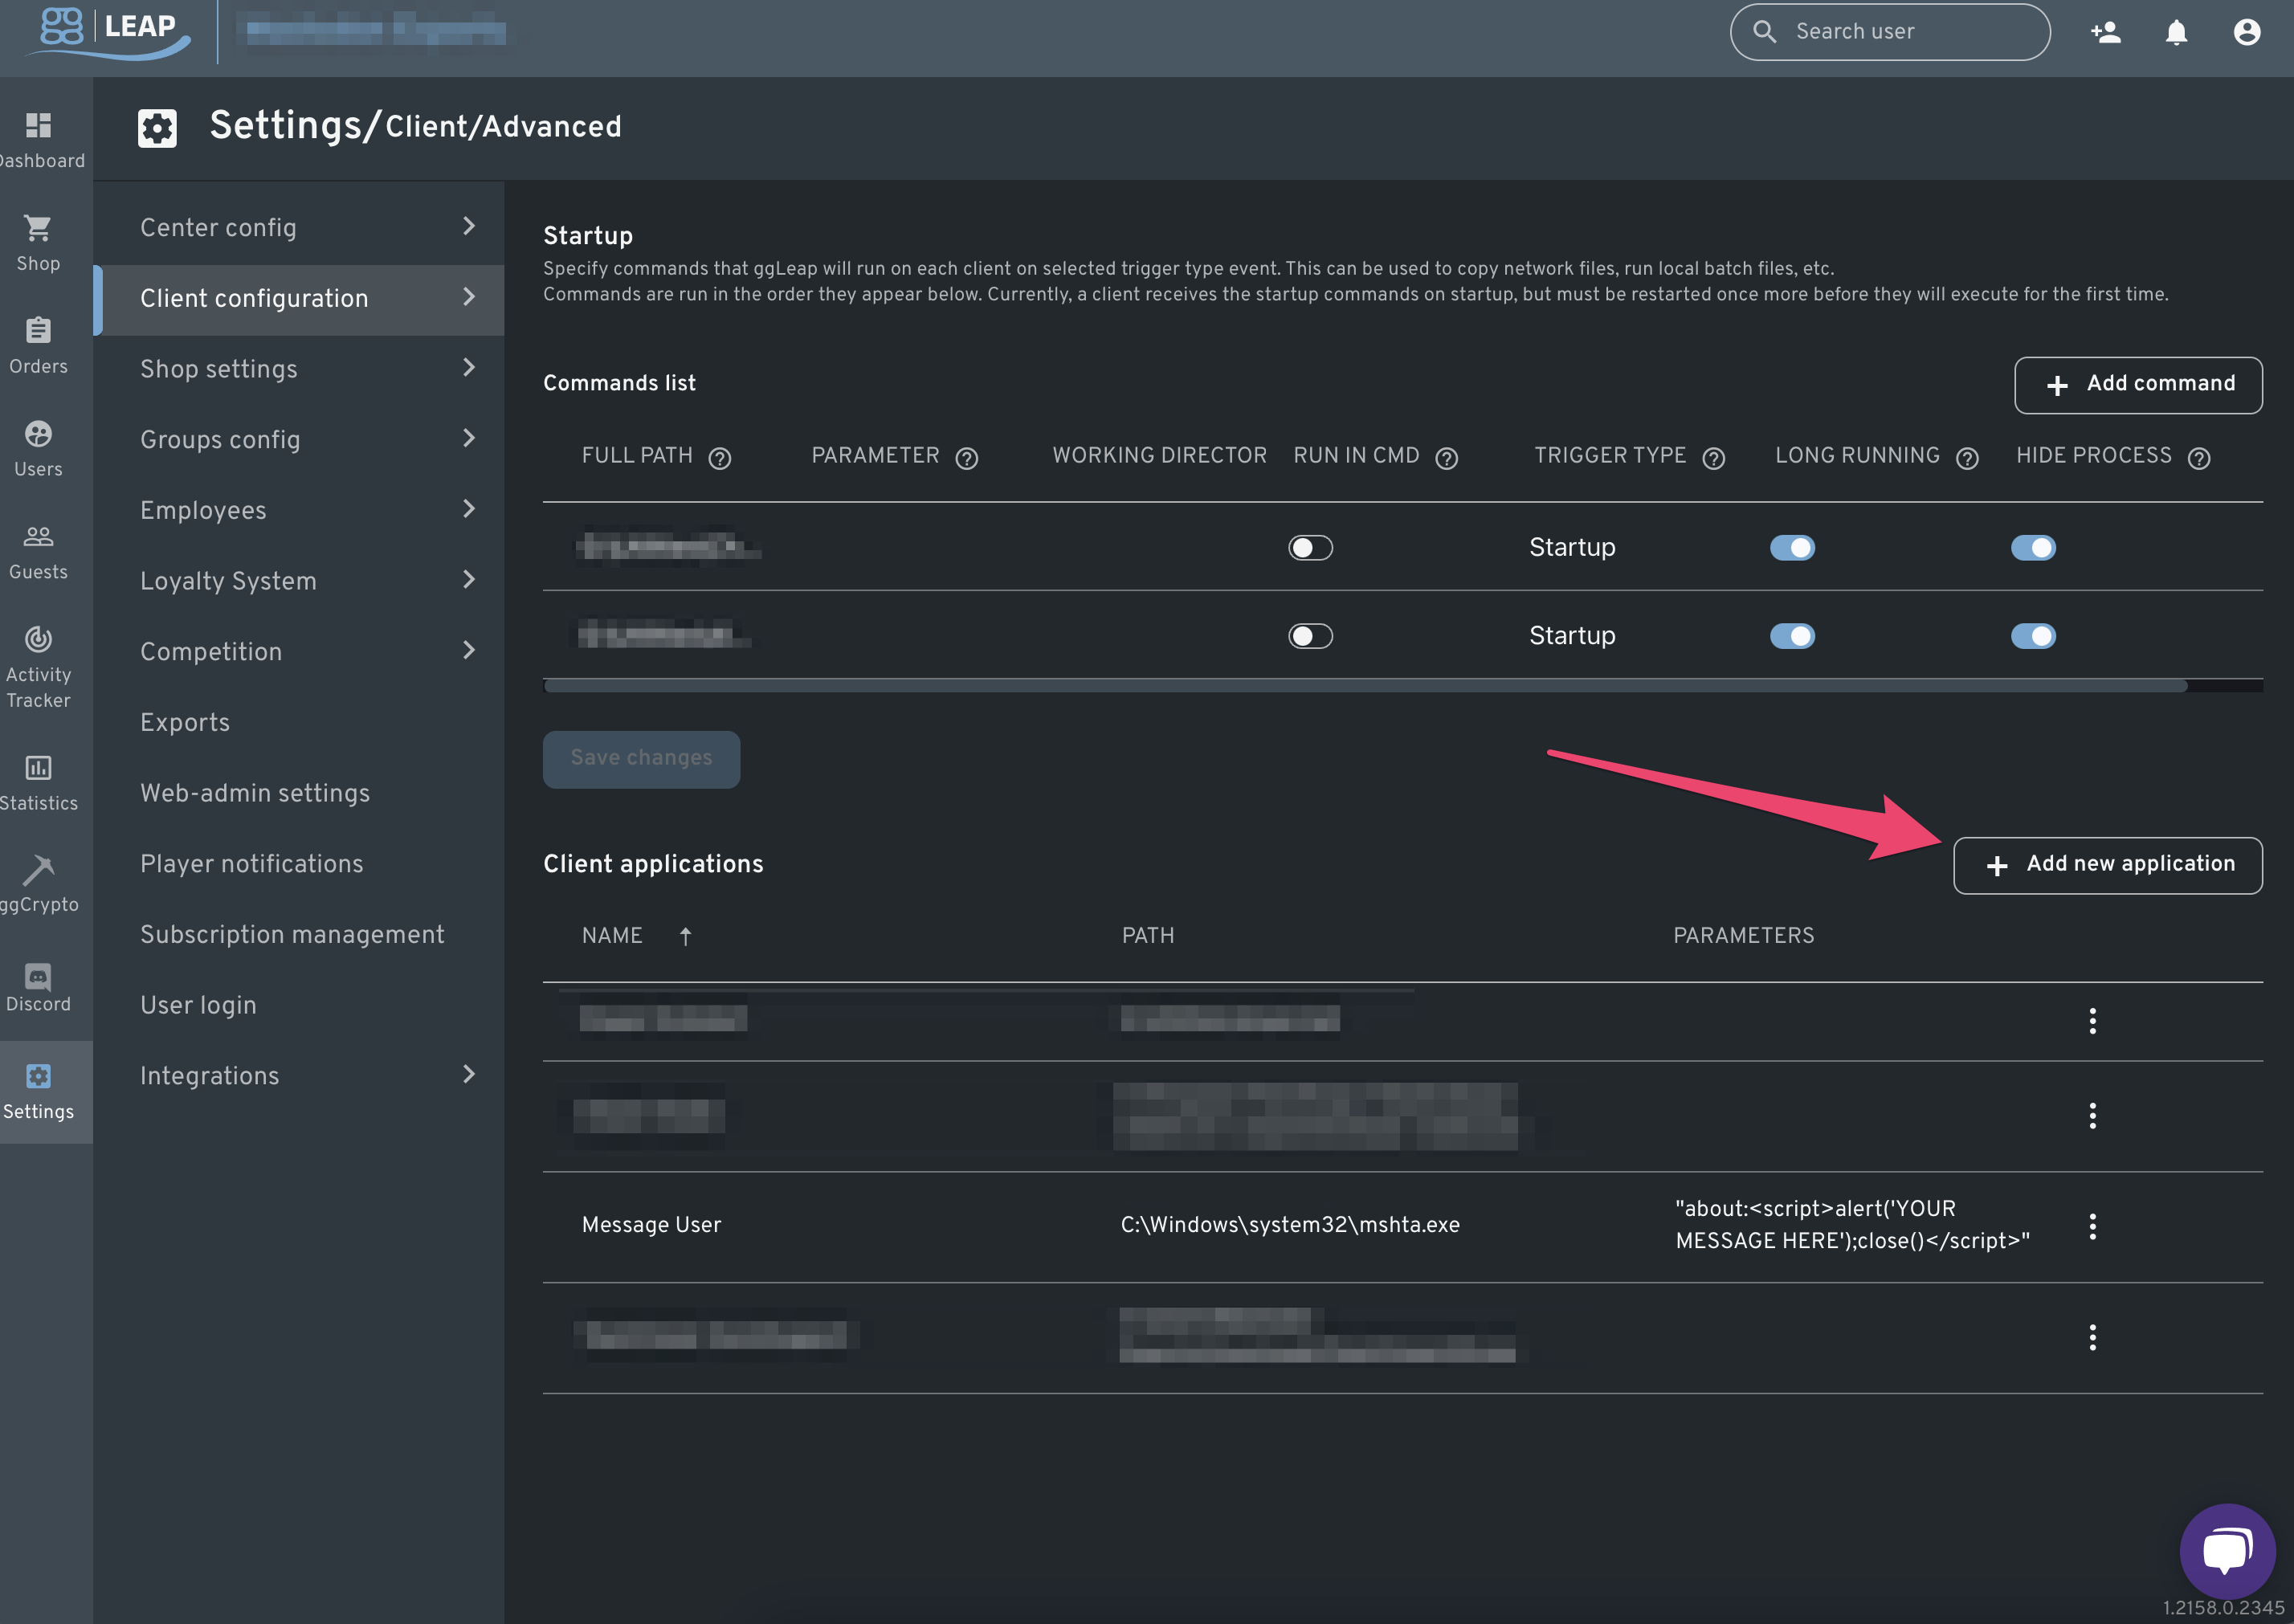Click the ggLeap logo

click(x=108, y=32)
